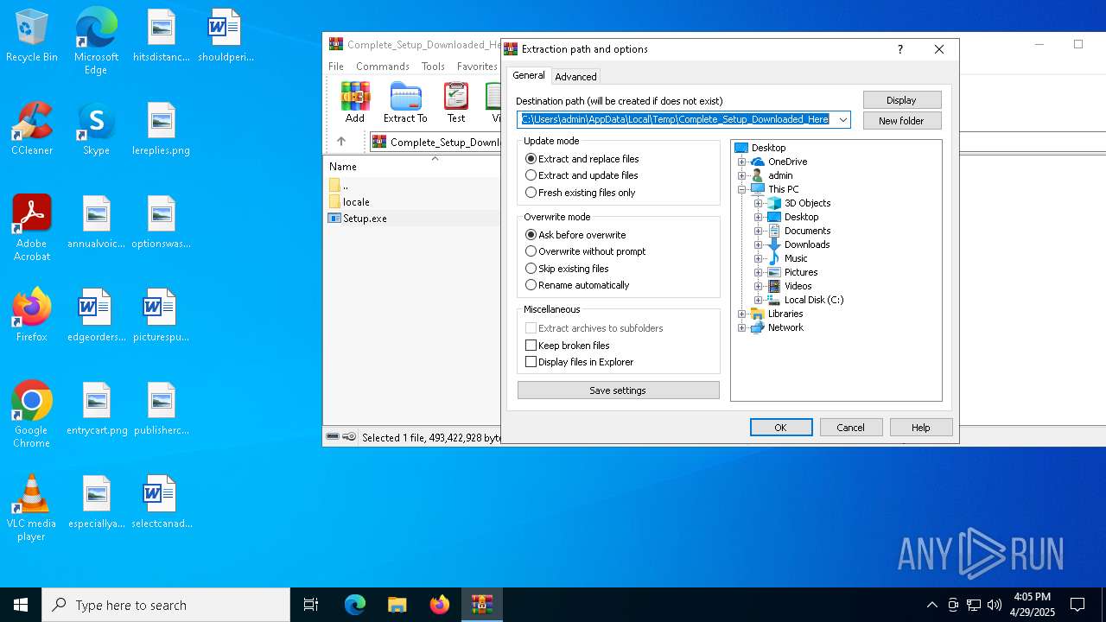Viewport: 1106px width, 622px height.
Task: Click the dialog help question mark button
Action: click(899, 49)
